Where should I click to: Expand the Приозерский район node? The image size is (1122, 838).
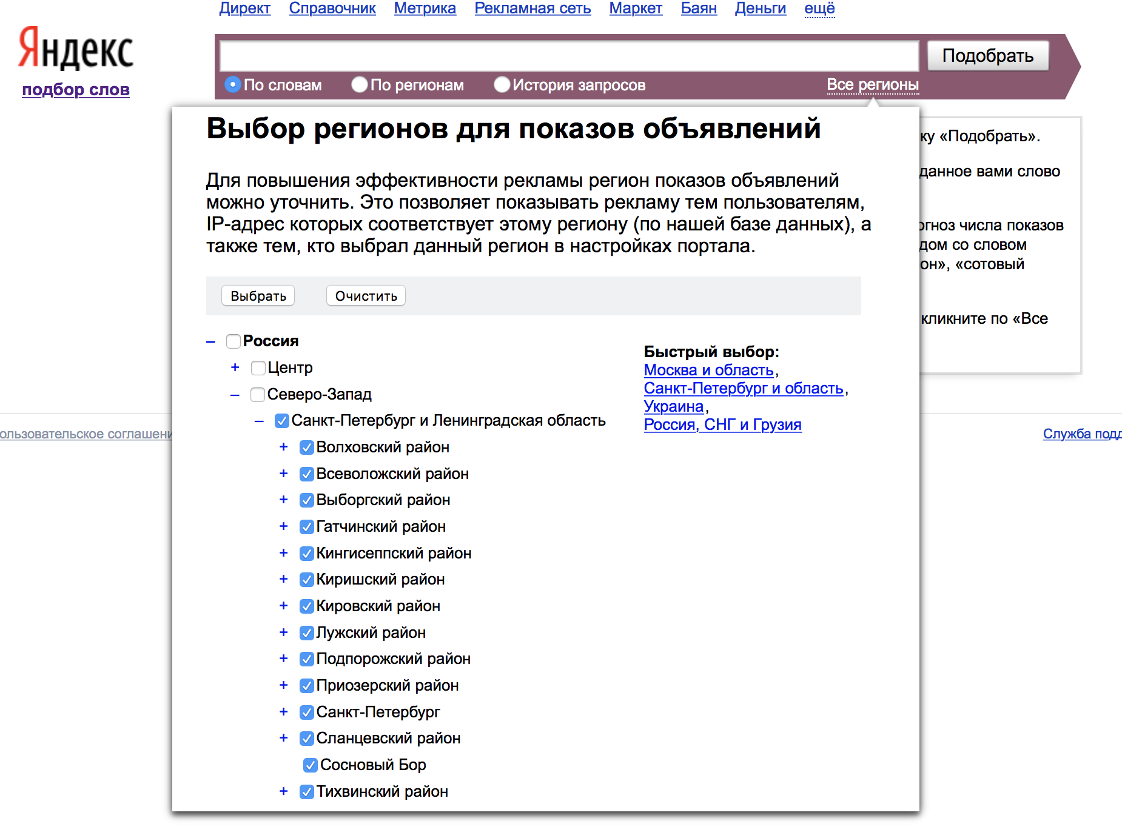pos(284,685)
